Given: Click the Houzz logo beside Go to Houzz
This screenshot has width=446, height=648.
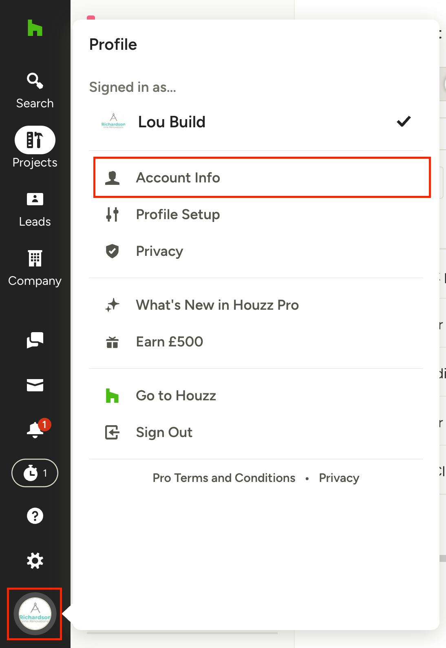Looking at the screenshot, I should (x=112, y=395).
